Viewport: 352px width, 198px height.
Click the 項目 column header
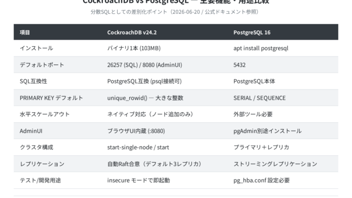pyautogui.click(x=25, y=32)
